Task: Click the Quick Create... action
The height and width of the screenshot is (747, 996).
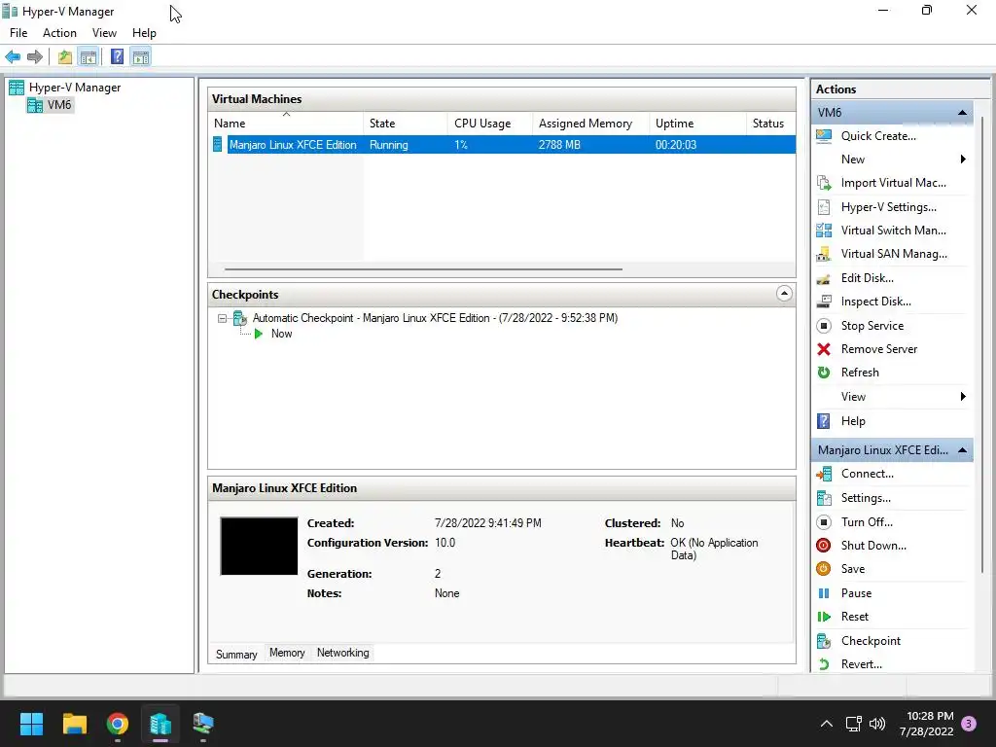Action: 878,136
